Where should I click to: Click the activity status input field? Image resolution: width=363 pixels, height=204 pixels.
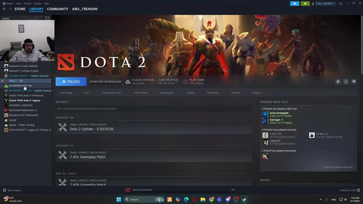(154, 109)
